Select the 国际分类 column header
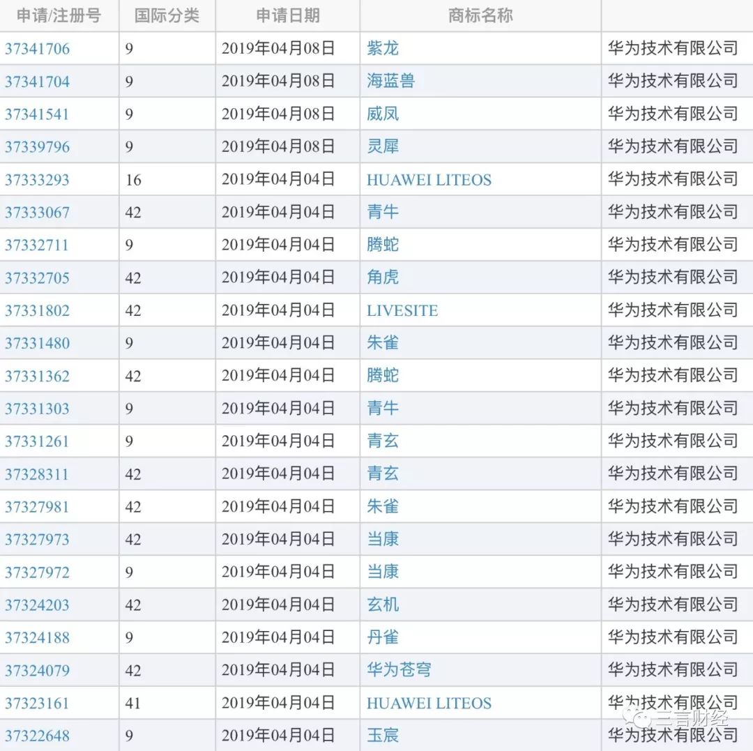 [167, 15]
